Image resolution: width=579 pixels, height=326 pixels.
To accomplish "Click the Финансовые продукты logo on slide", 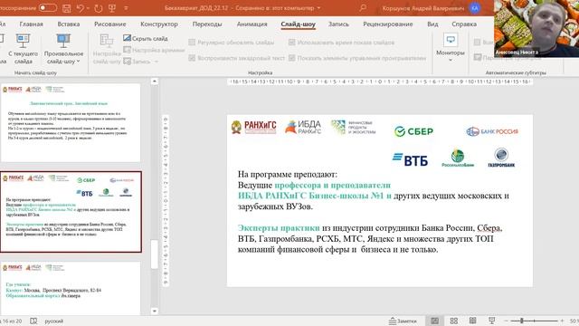I will pyautogui.click(x=353, y=127).
